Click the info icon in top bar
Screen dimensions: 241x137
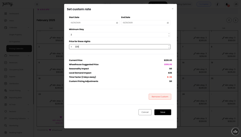217,4
